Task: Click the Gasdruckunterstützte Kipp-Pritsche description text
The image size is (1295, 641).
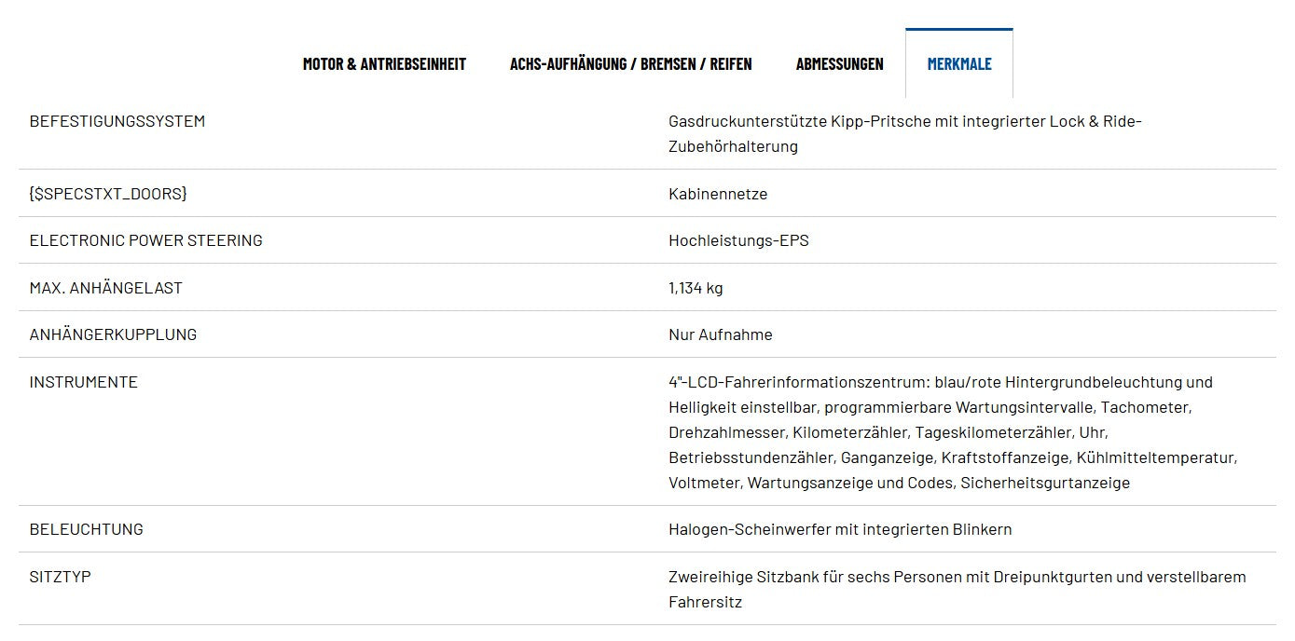Action: click(904, 133)
